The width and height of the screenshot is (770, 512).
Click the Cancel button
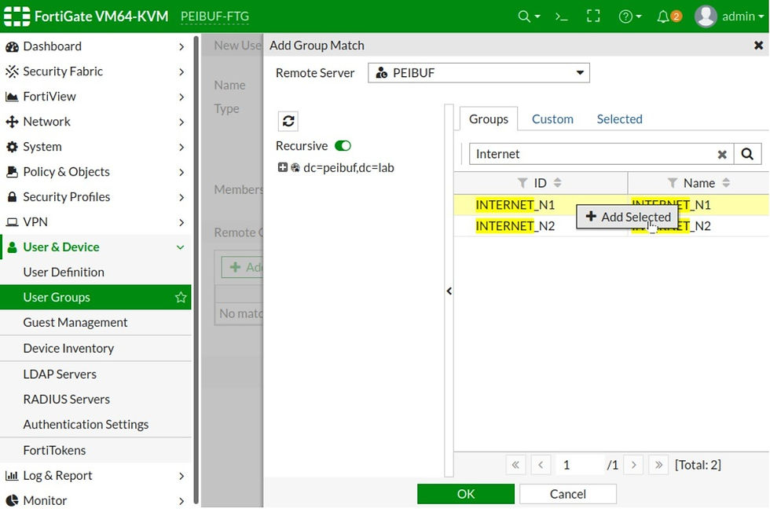pyautogui.click(x=567, y=494)
